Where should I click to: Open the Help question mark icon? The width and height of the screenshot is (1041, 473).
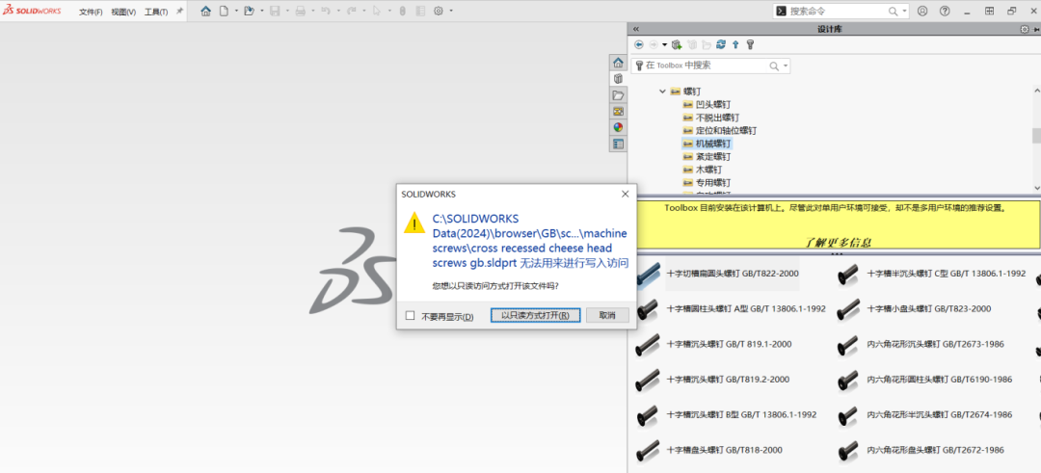[x=945, y=12]
